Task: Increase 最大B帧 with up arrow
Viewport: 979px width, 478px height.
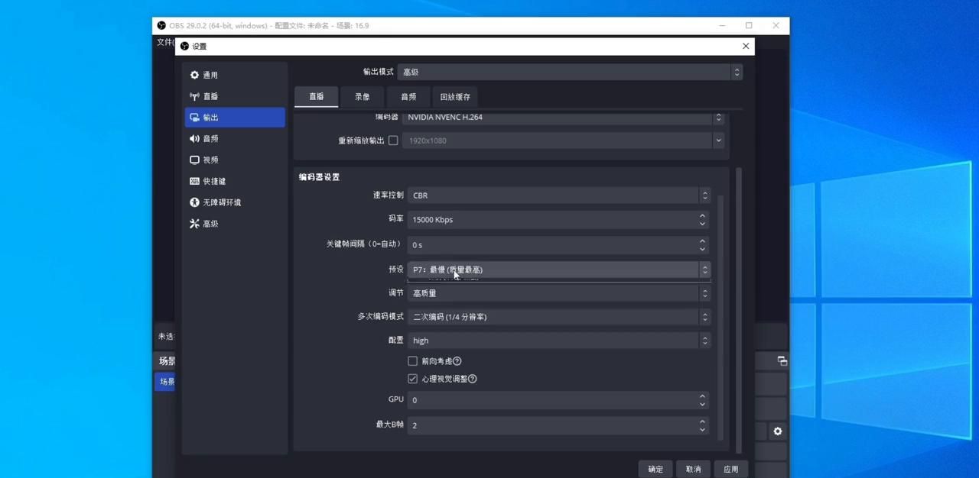Action: point(702,421)
